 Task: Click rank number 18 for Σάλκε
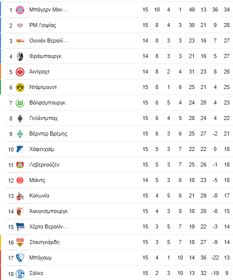point(11,274)
